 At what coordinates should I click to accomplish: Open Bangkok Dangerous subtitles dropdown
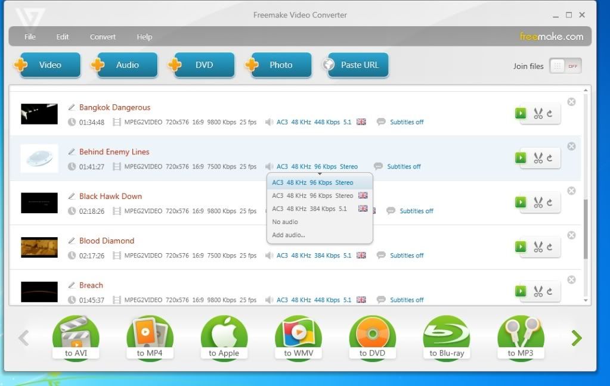pos(400,122)
